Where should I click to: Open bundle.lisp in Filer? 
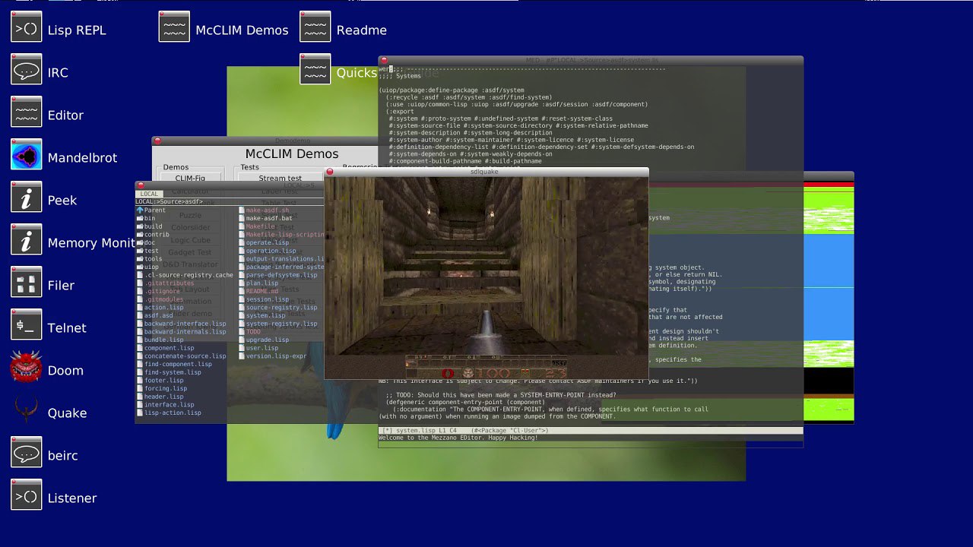160,340
